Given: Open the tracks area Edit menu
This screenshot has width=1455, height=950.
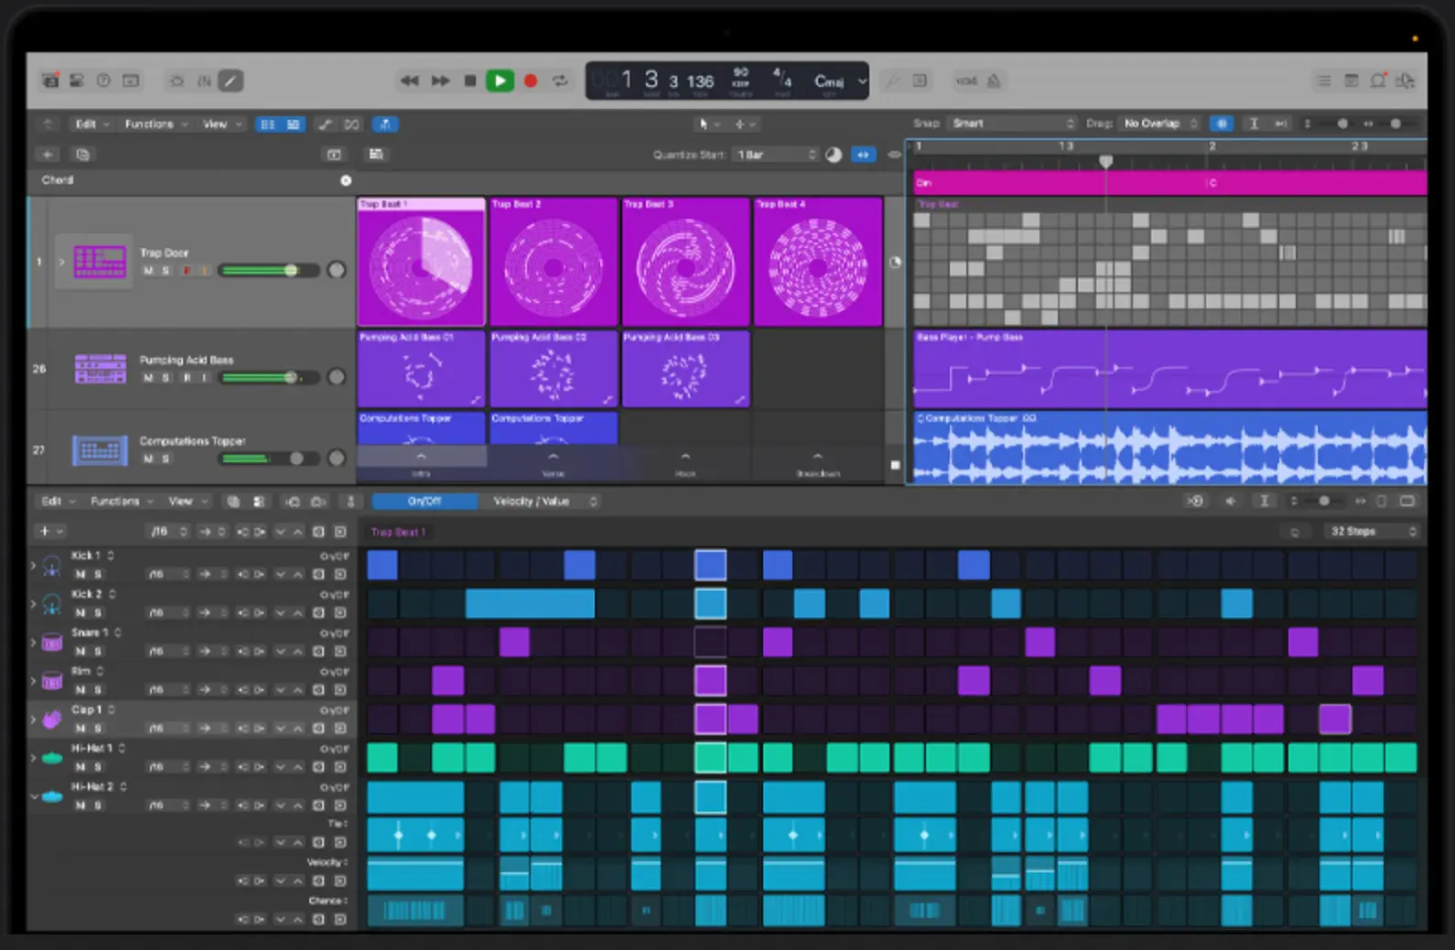Looking at the screenshot, I should coord(92,124).
